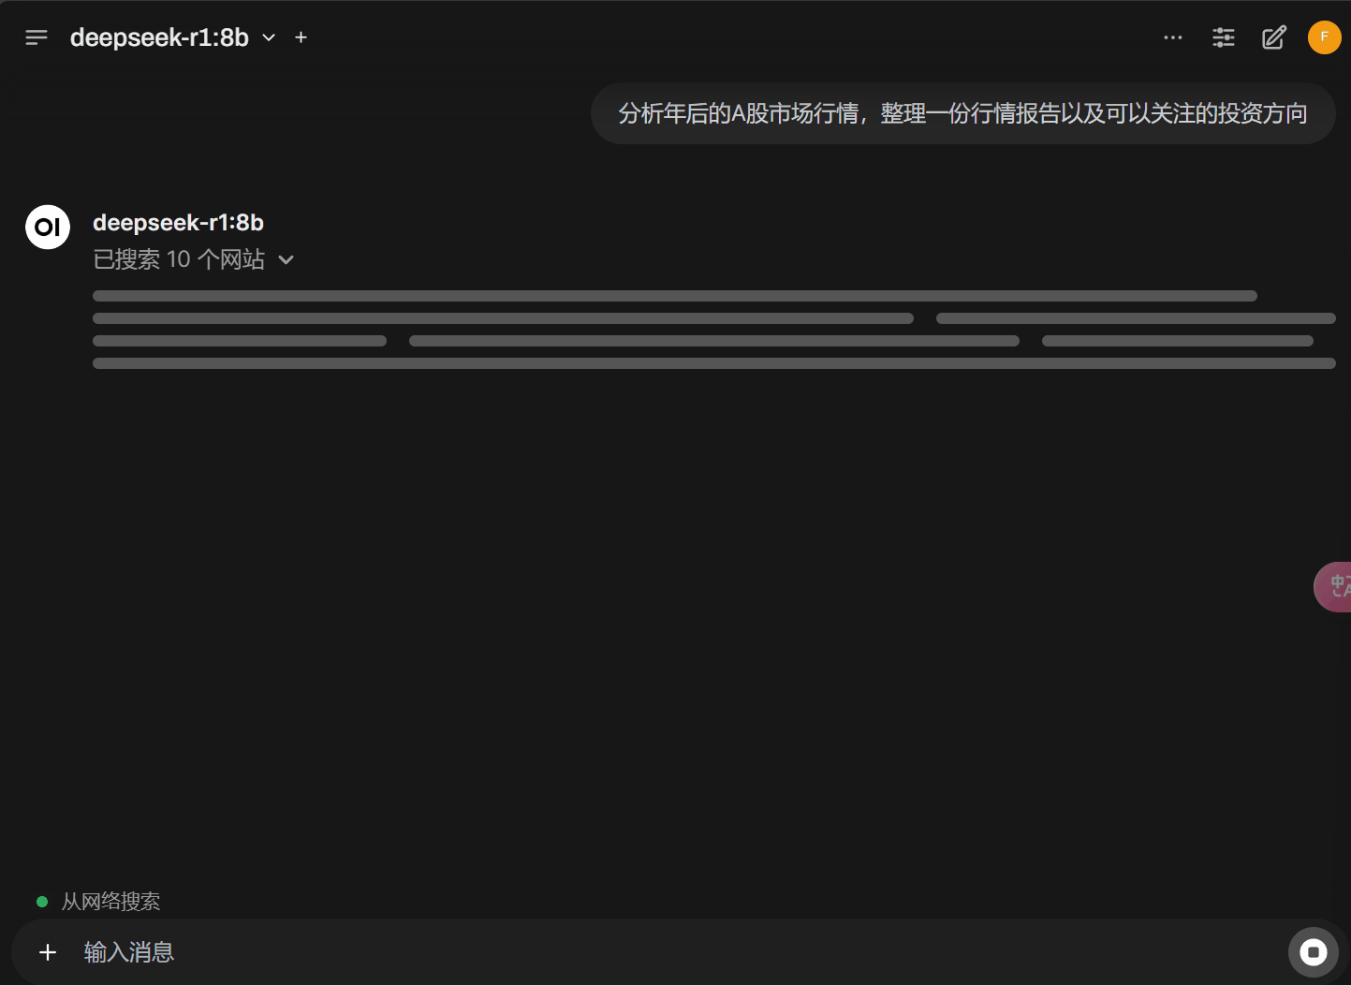Stop the response generation
1351x986 pixels.
click(1314, 952)
